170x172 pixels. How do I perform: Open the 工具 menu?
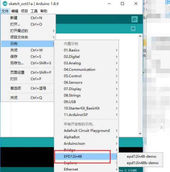point(34,11)
